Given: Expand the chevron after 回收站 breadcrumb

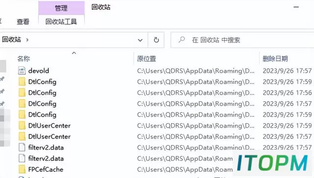Looking at the screenshot, I should click(x=27, y=40).
